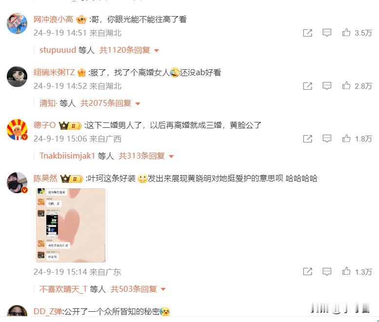The height and width of the screenshot is (322, 379).
Task: Open the stupuuud user link
Action: (58, 50)
